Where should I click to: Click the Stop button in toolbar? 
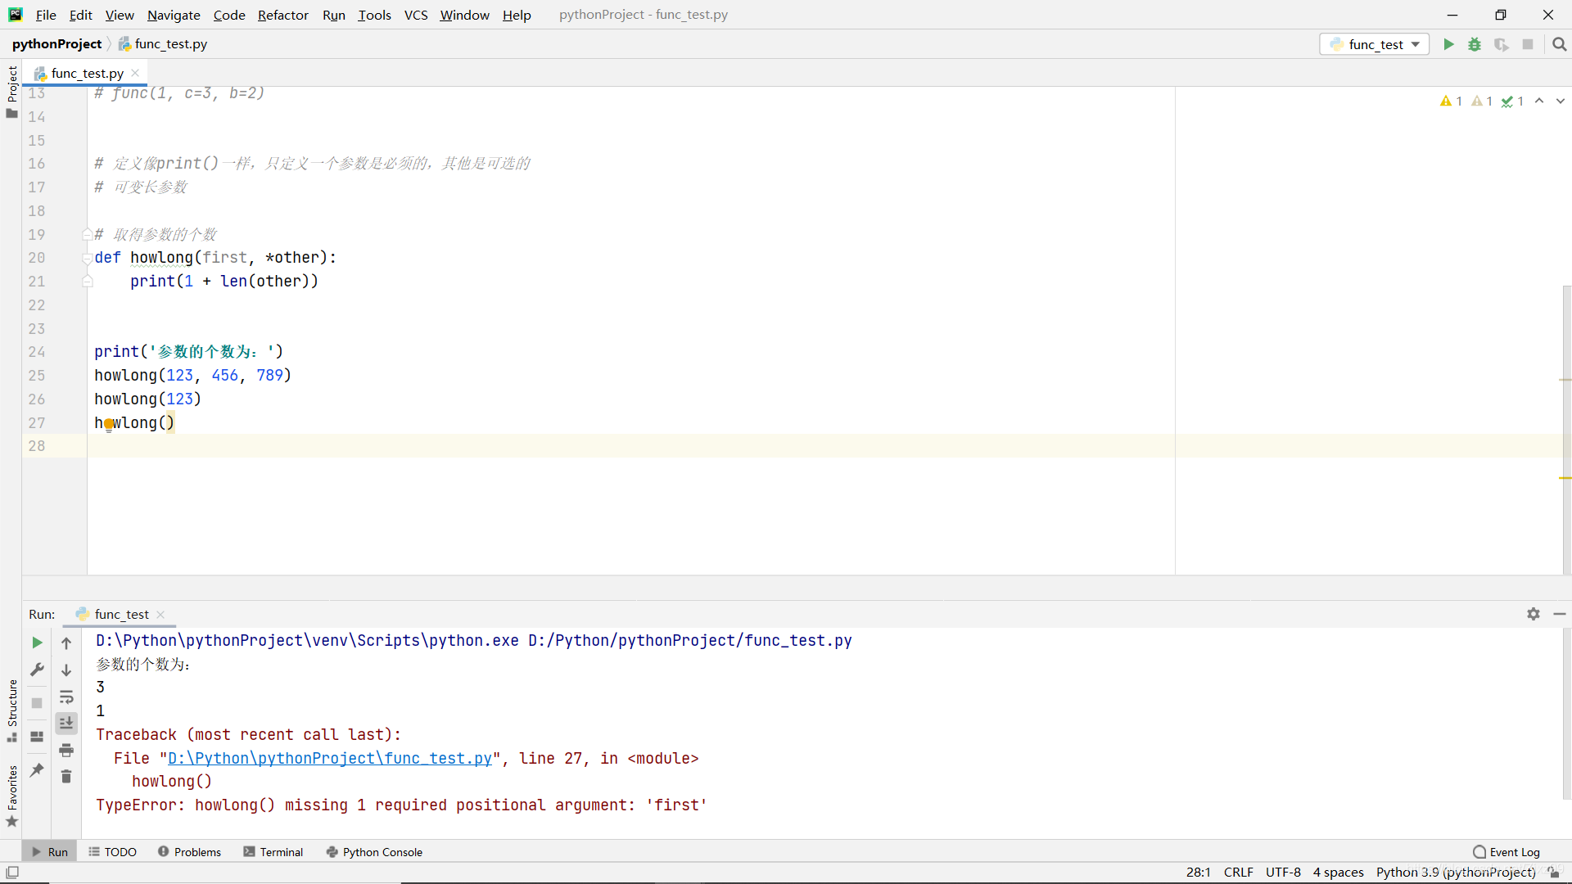point(1528,44)
